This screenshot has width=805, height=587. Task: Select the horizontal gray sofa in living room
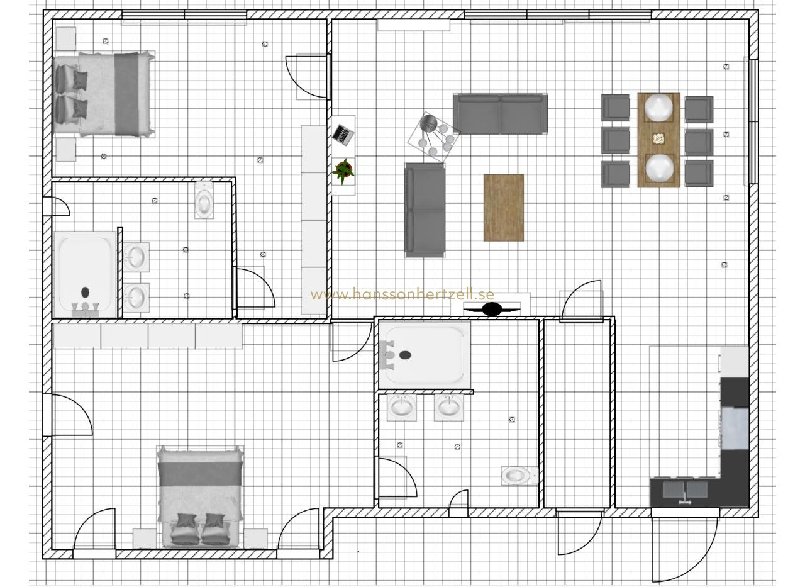pos(501,114)
